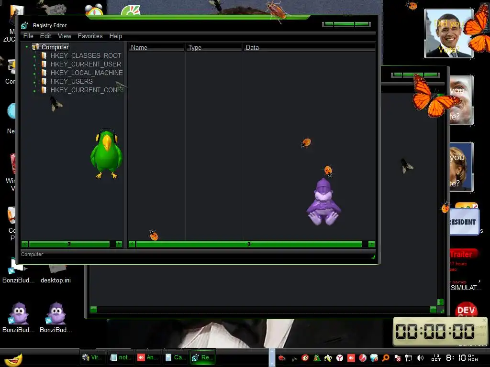Open the Edit menu
Image resolution: width=490 pixels, height=367 pixels.
pos(45,36)
